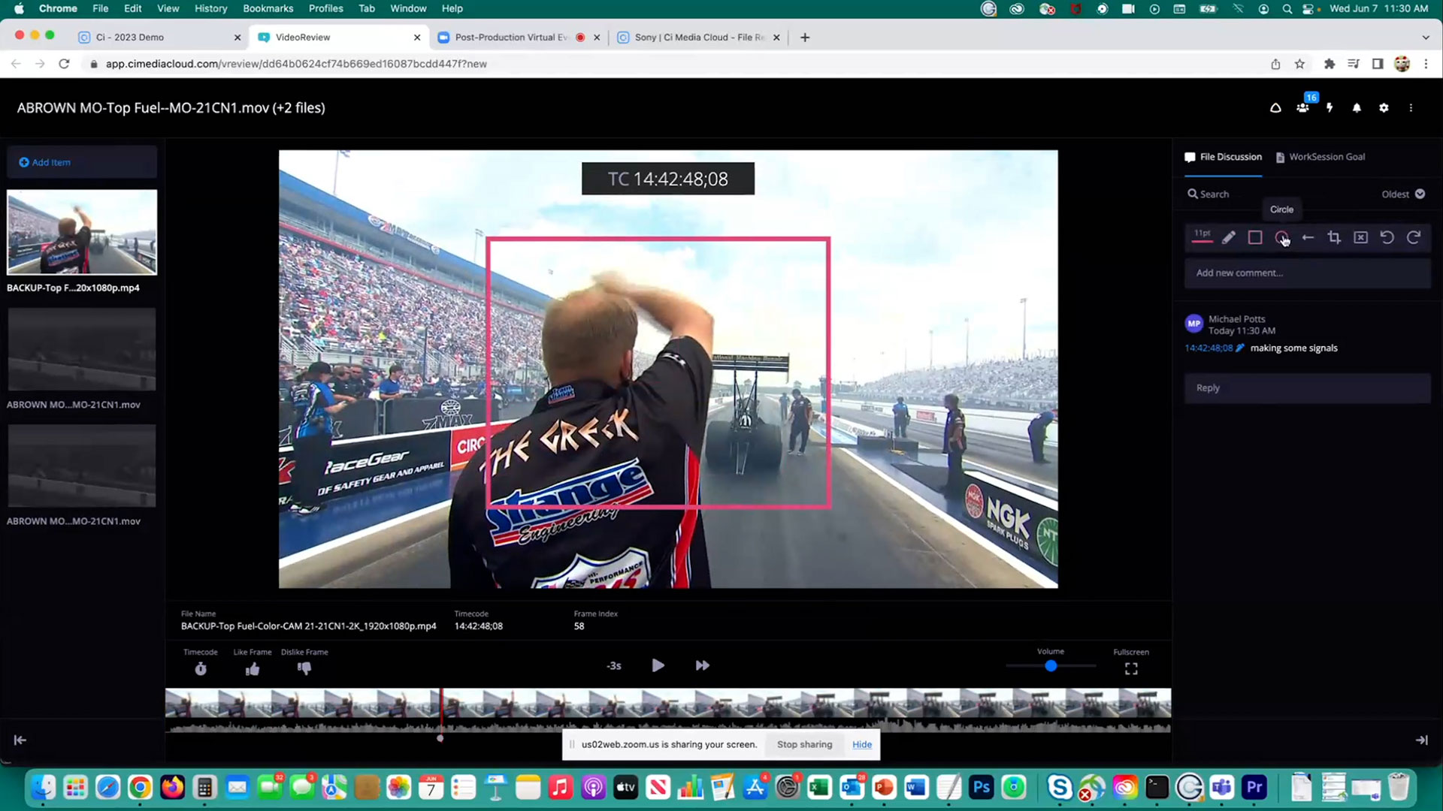Select the pencil freehand drawing tool
1443x811 pixels.
1228,237
